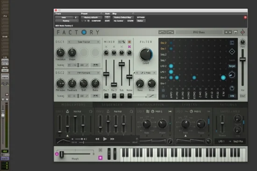Click the fast-forward button in video overlay
Viewport: 257px width, 171px height.
pyautogui.click(x=113, y=139)
